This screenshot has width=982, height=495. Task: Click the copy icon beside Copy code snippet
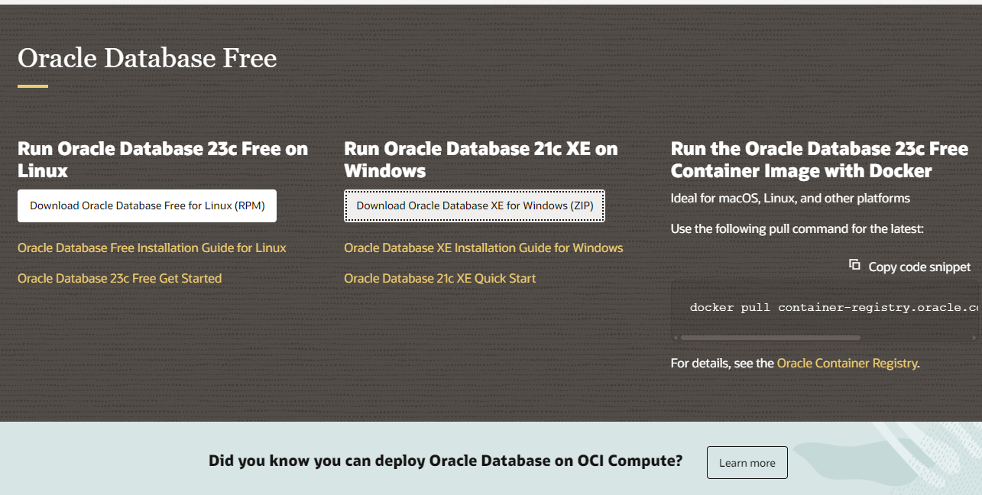(854, 264)
